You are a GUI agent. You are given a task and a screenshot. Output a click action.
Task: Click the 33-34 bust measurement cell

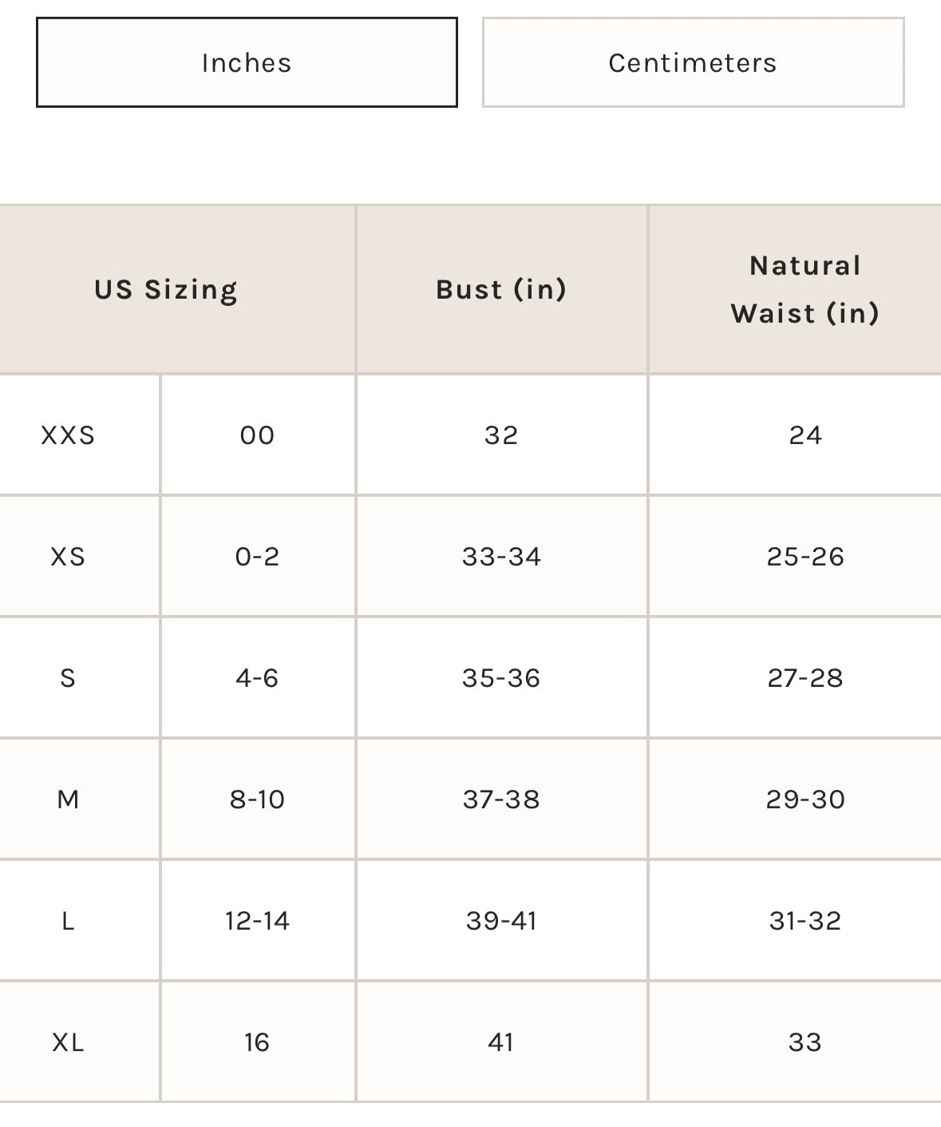coord(501,557)
